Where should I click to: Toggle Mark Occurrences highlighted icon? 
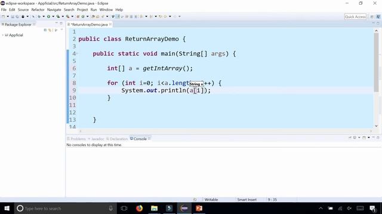click(118, 17)
